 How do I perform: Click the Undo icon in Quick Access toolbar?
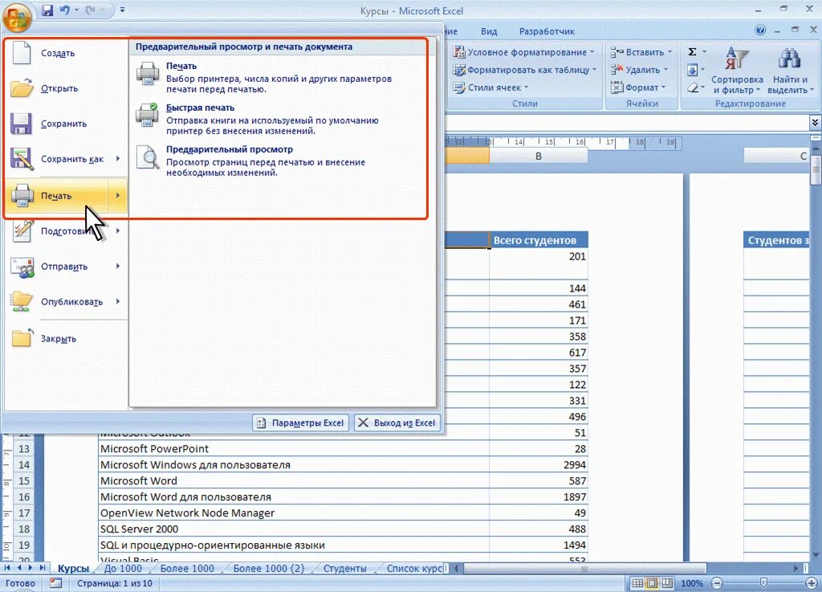coord(64,10)
